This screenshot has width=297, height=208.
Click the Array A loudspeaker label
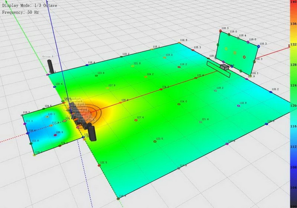click(48, 57)
